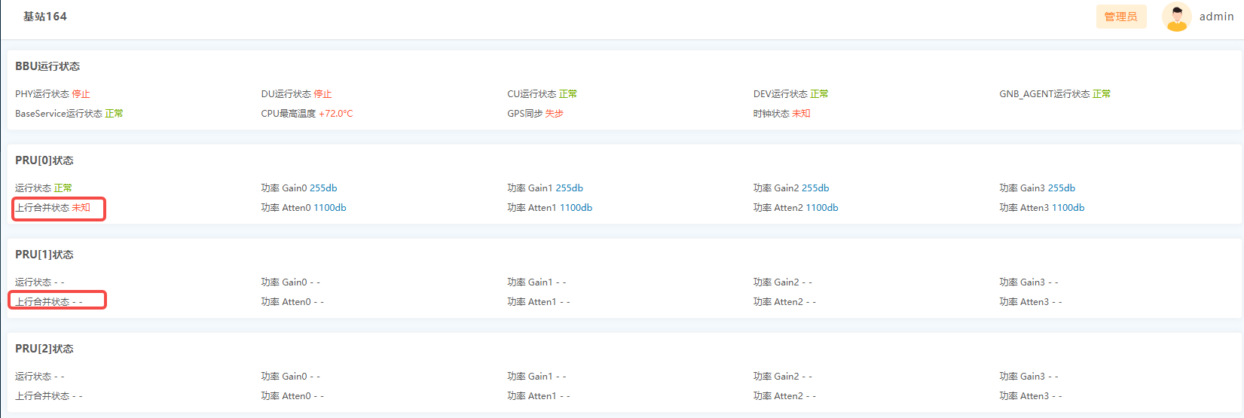The width and height of the screenshot is (1244, 418).
Task: Click PRU[2] 功率 Atten1 entry
Action: pyautogui.click(x=539, y=396)
